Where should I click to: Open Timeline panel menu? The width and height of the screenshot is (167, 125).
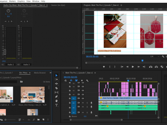click(x=95, y=73)
